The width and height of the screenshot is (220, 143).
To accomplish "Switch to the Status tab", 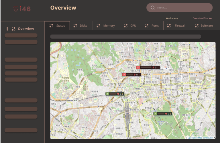I will coord(57,26).
